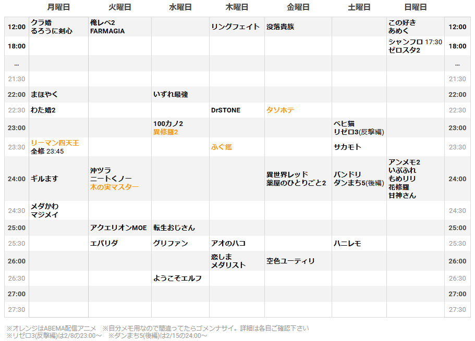Click the 薬屋のひとりごと2 entry
This screenshot has width=475, height=341.
tap(296, 183)
